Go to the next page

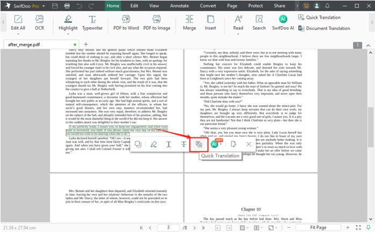point(194,228)
